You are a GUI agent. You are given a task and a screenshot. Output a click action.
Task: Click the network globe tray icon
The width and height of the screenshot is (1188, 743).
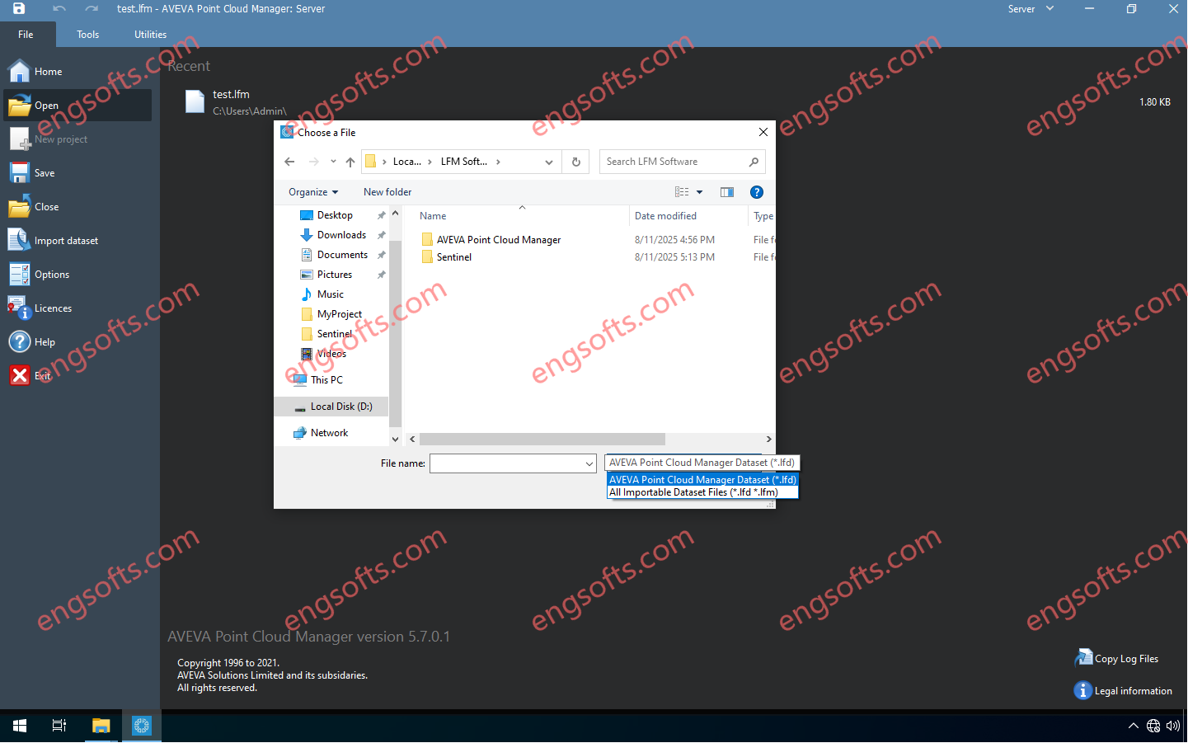point(1153,726)
